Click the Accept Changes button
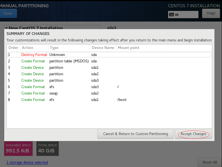This screenshot has width=222, height=167. click(x=193, y=134)
